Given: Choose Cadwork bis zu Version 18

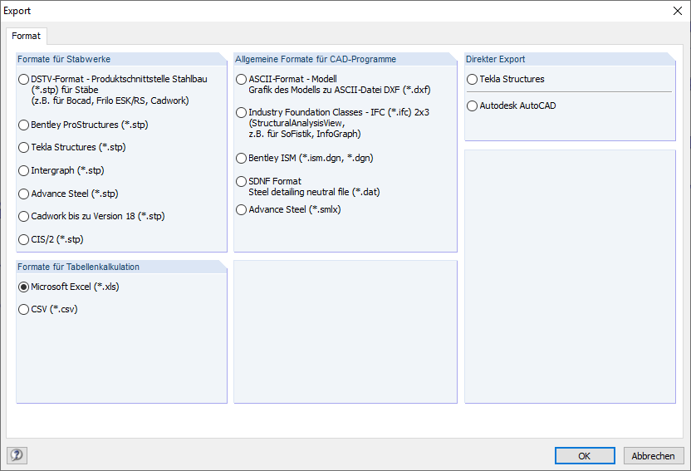Looking at the screenshot, I should pos(23,216).
